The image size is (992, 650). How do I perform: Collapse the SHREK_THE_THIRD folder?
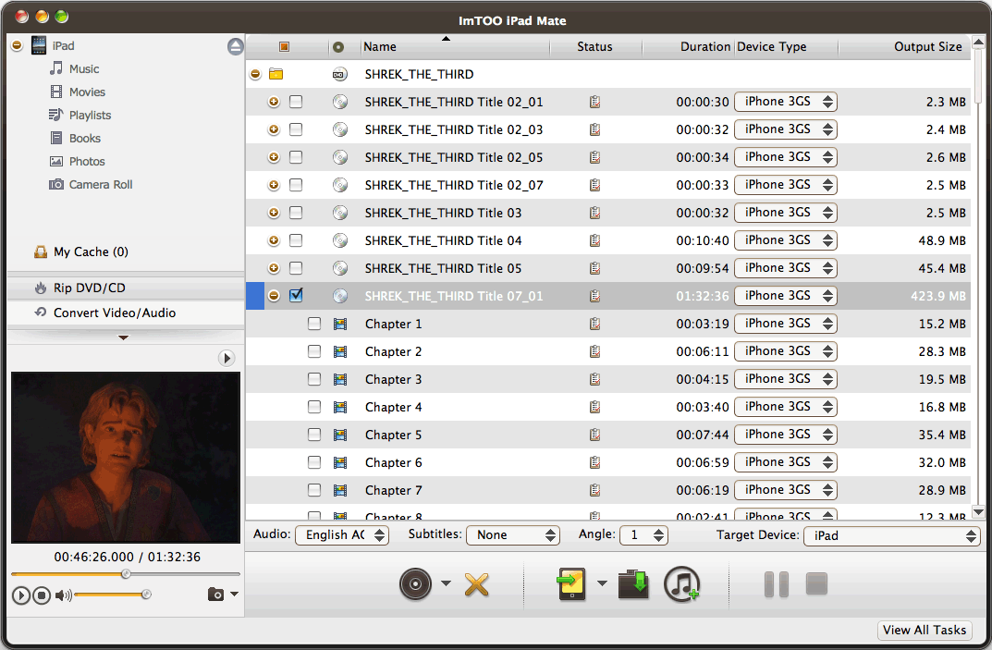pos(255,74)
